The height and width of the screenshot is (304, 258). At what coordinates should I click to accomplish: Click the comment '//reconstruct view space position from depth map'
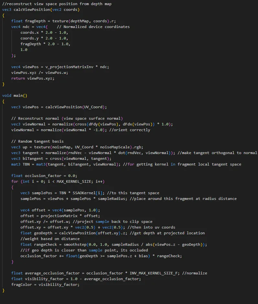[57, 4]
